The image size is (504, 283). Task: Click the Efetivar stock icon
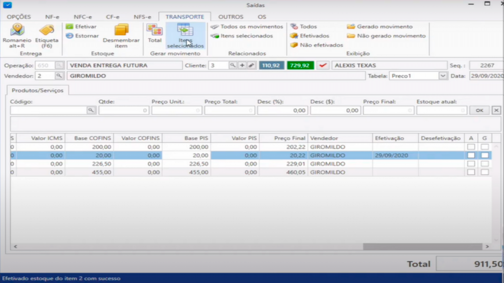coord(69,27)
